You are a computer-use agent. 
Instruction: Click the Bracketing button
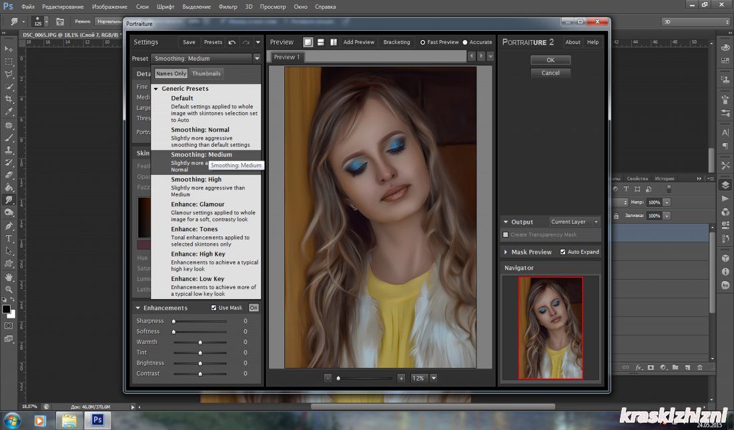point(396,42)
